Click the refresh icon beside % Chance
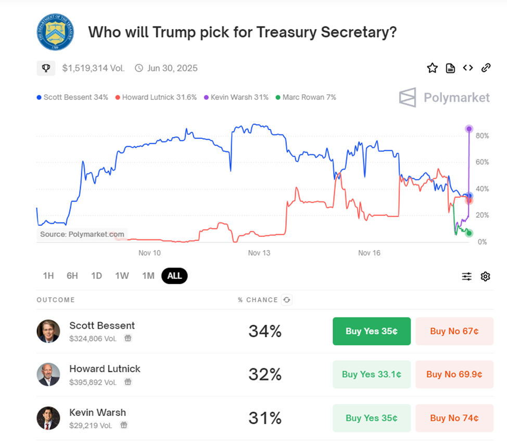Viewport: 507px width, 445px height. 286,300
